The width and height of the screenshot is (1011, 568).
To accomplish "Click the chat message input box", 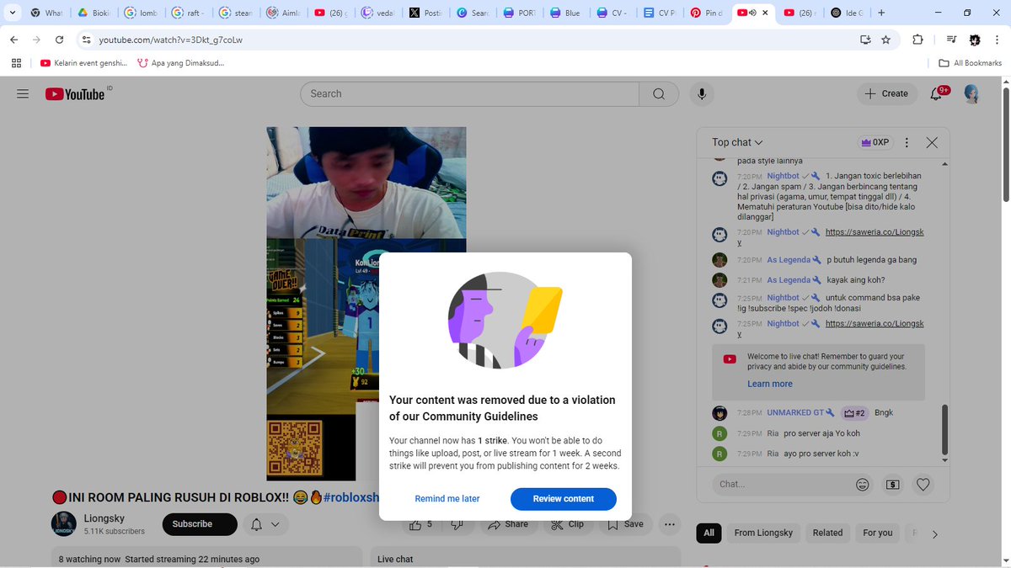I will (780, 485).
